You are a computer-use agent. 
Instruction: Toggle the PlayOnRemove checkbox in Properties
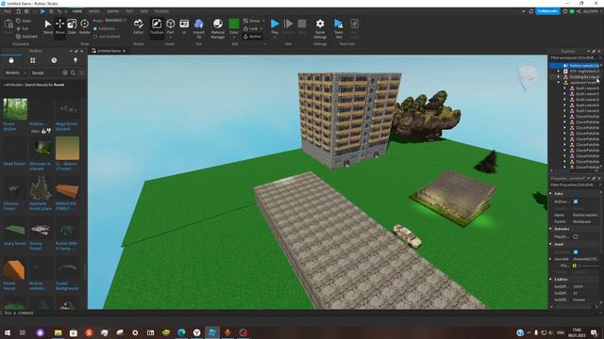click(576, 236)
